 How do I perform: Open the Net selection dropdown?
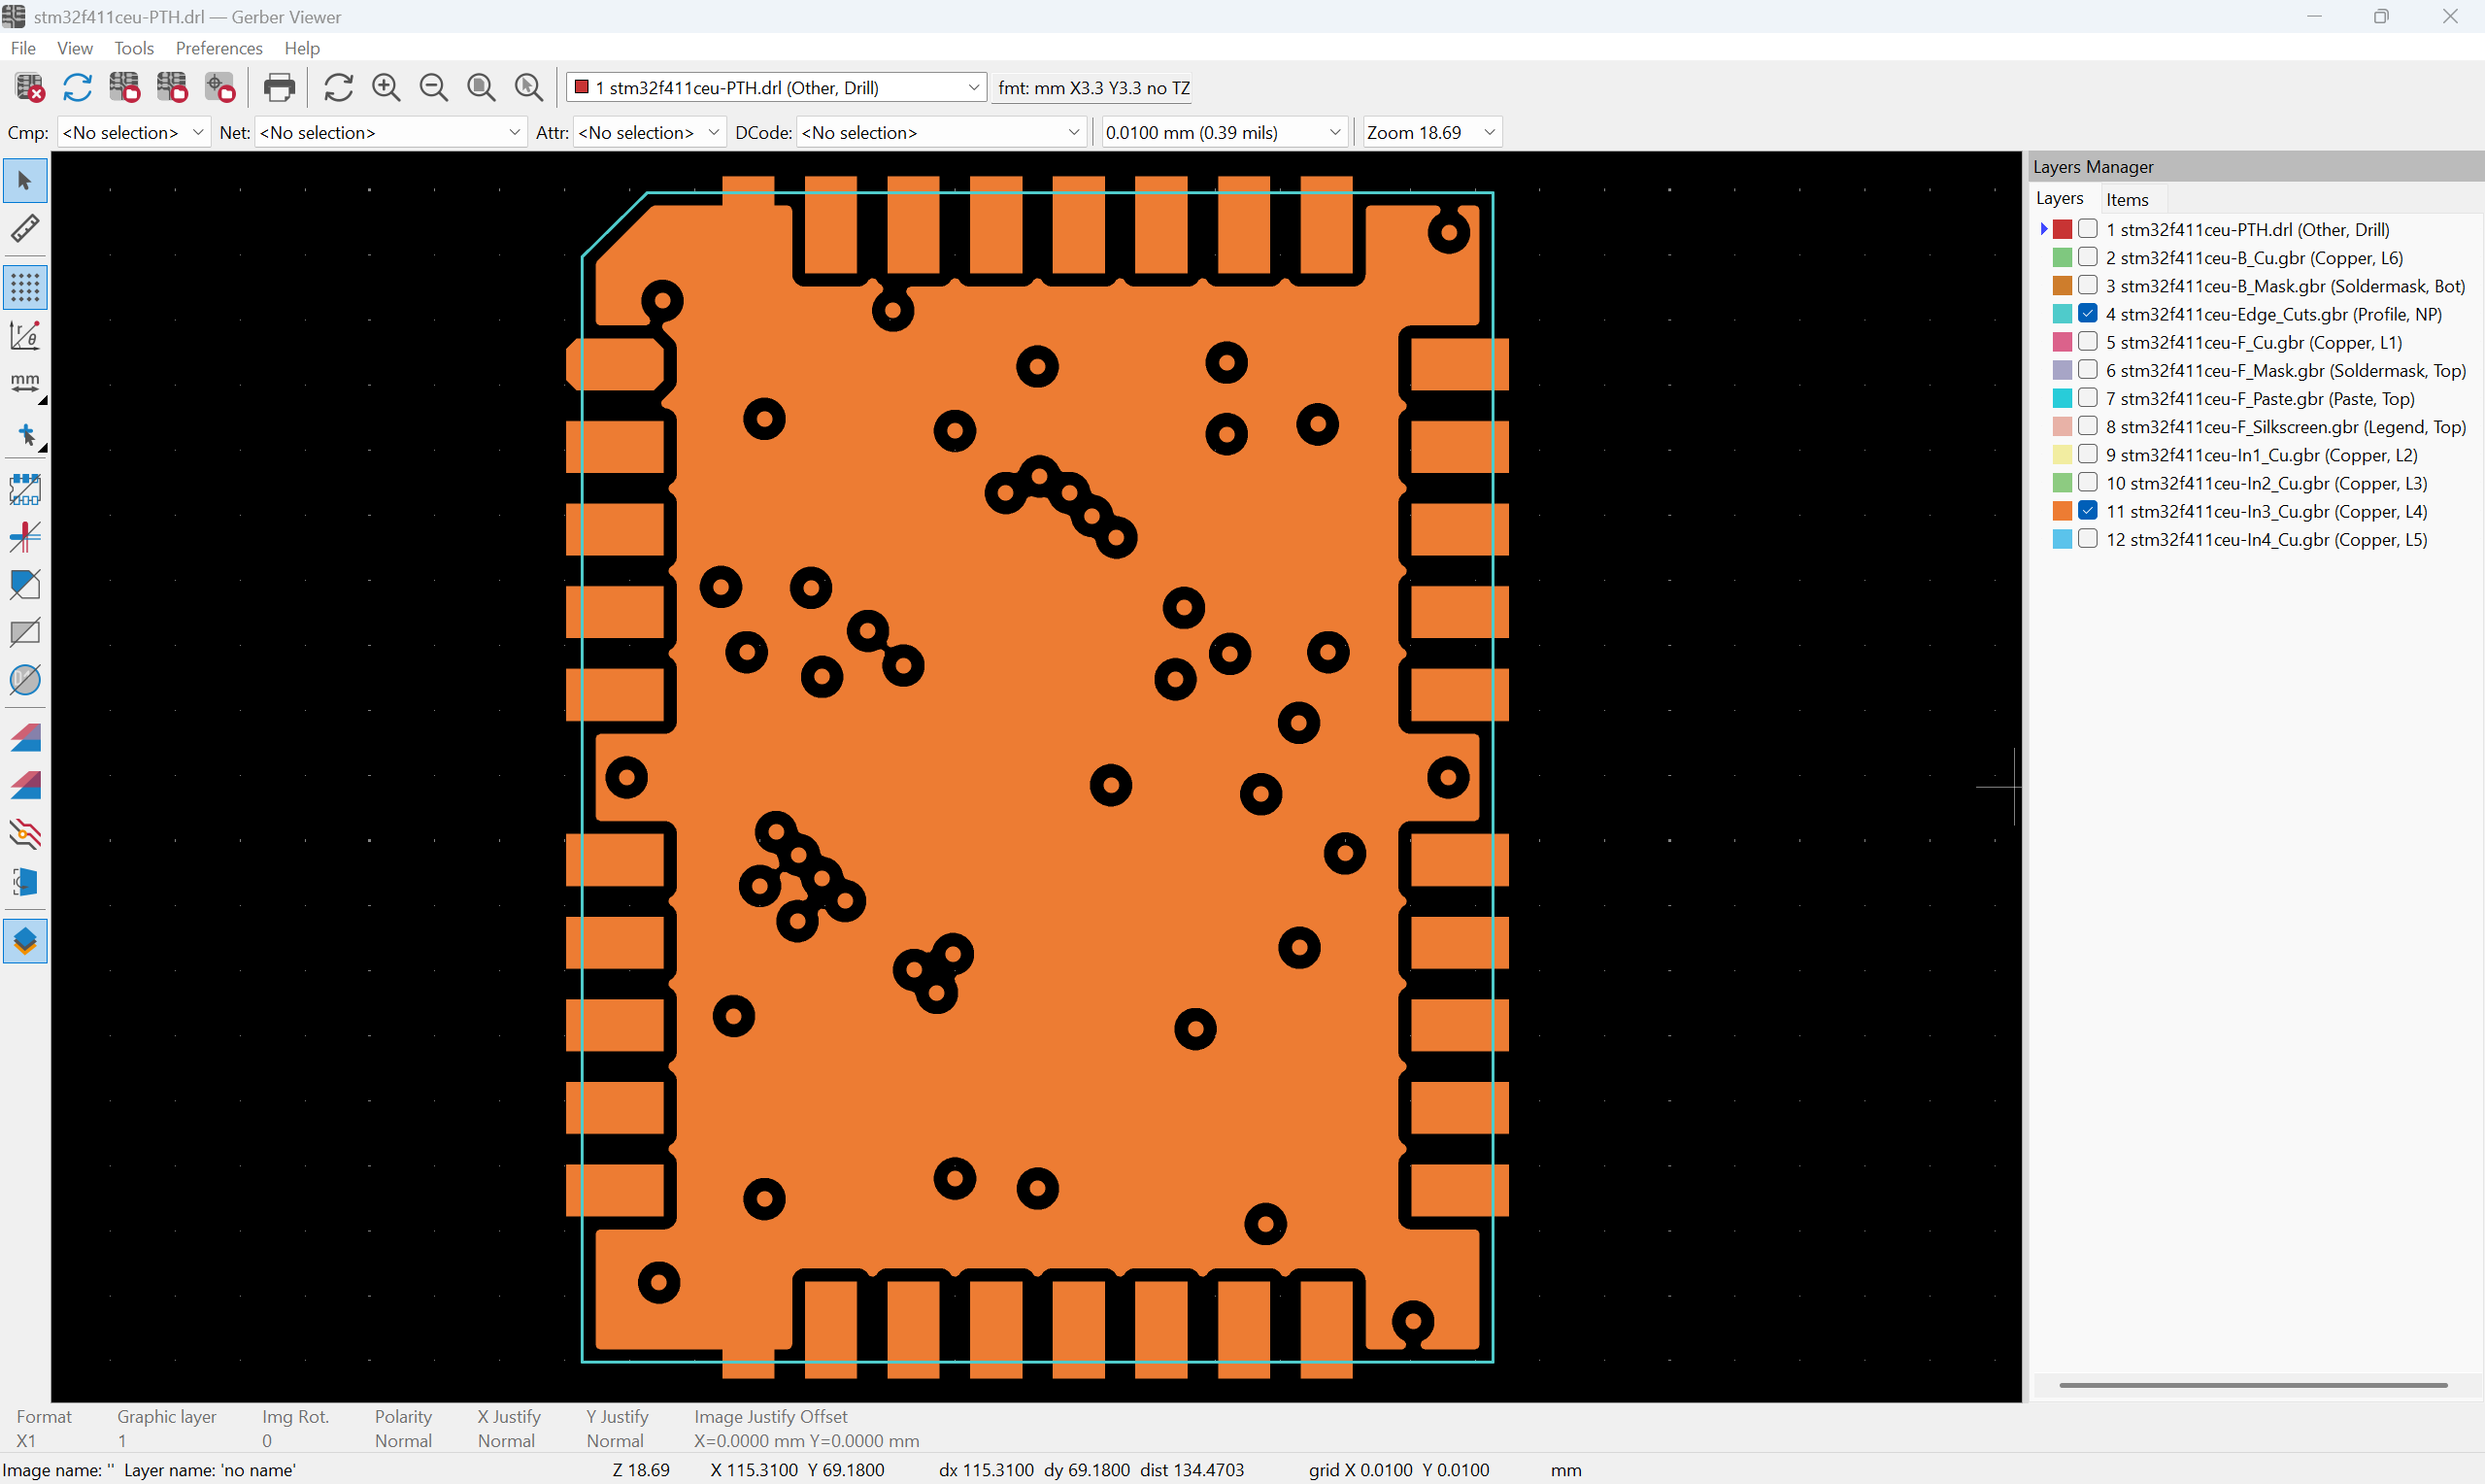(x=390, y=132)
